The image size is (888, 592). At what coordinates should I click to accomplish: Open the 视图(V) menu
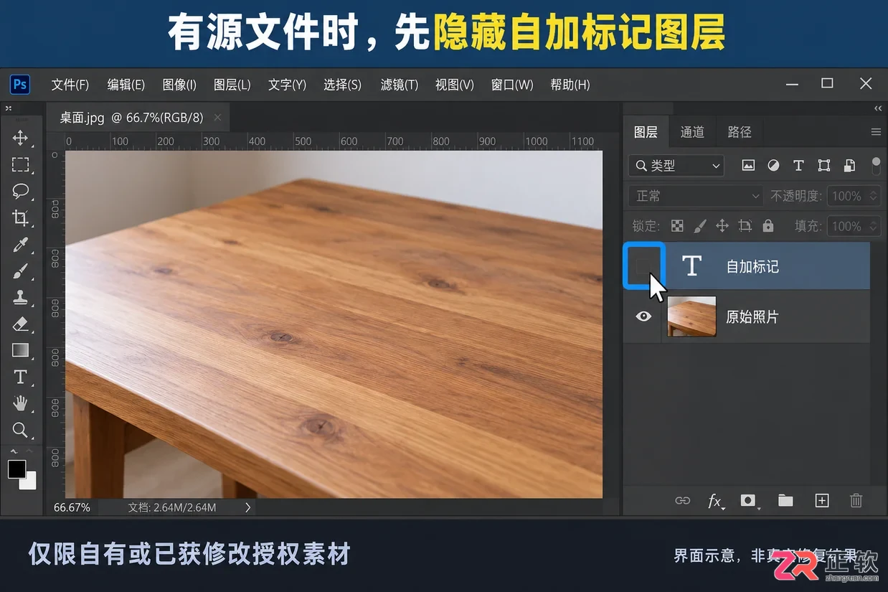coord(455,85)
